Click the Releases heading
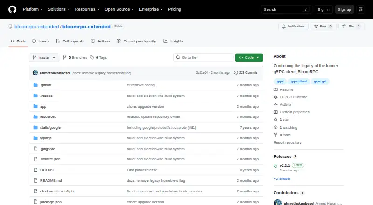This screenshot has width=373, height=205. tap(283, 157)
